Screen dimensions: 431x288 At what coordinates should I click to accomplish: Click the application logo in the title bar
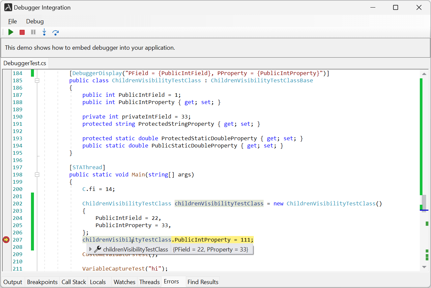(x=8, y=7)
